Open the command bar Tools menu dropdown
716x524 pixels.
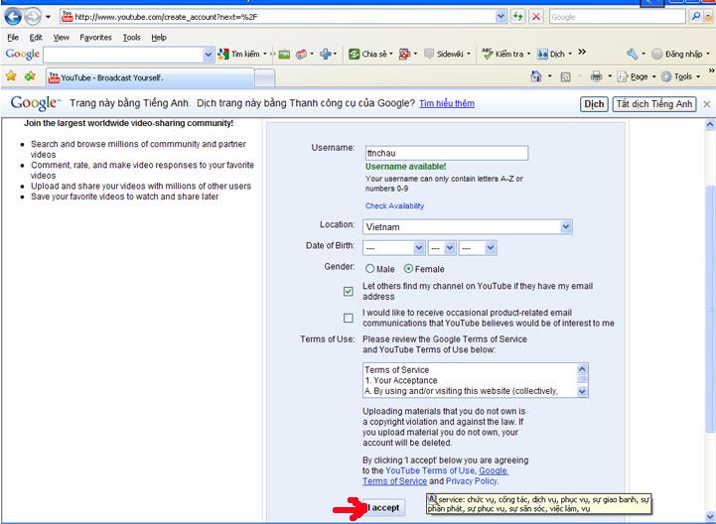click(680, 76)
